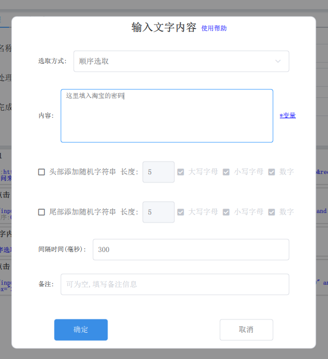
Task: Enable 尾部添加随机字符串 checkbox
Action: tap(41, 212)
